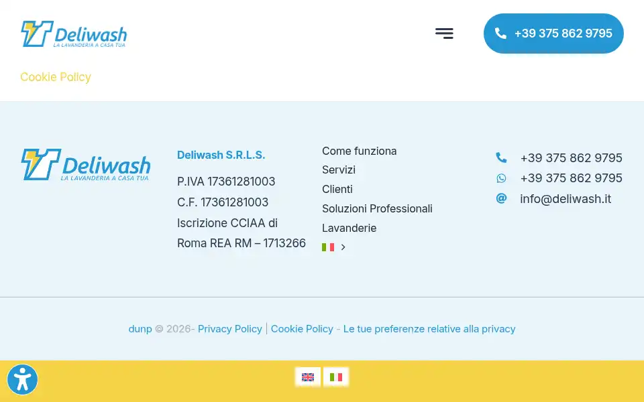Open Privacy Policy footer link

229,328
